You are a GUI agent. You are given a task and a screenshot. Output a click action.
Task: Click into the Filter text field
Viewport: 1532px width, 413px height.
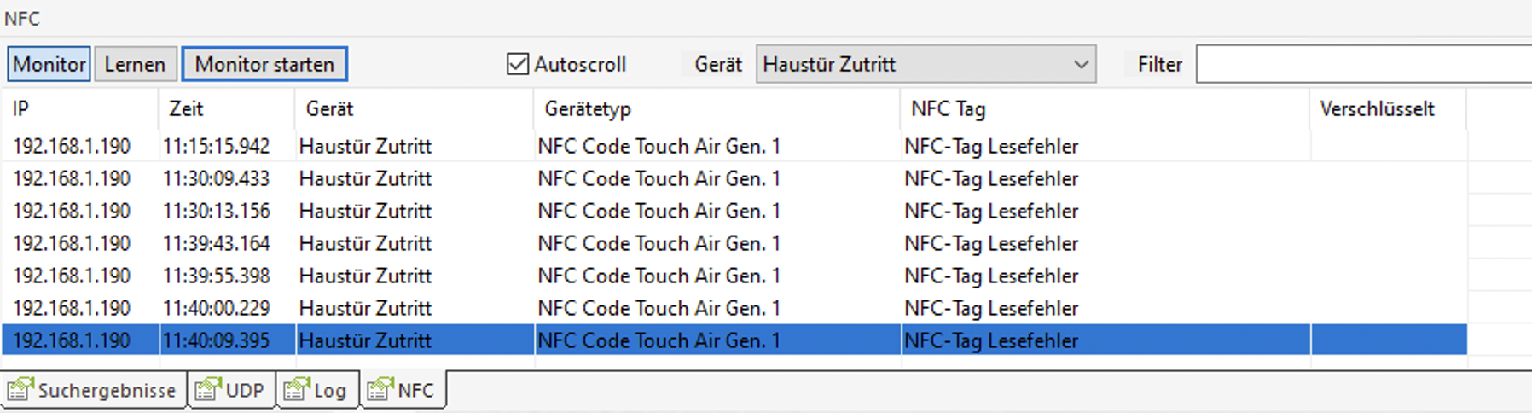tap(1363, 65)
